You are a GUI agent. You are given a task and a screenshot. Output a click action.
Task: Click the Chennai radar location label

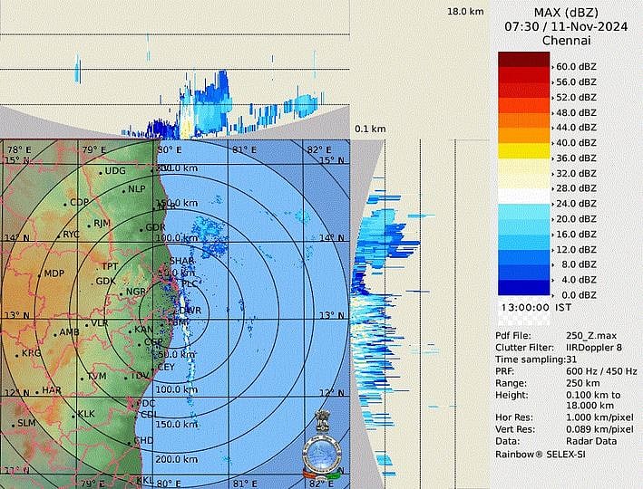tap(567, 41)
